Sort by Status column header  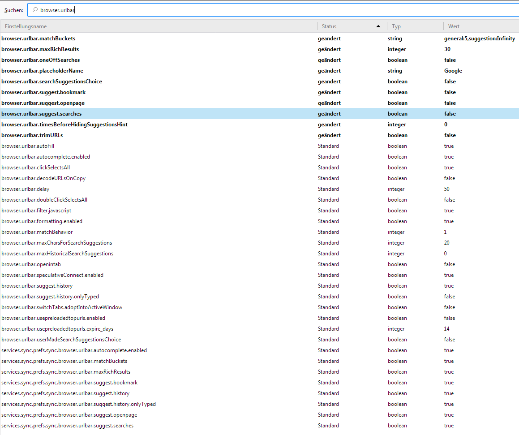point(352,26)
